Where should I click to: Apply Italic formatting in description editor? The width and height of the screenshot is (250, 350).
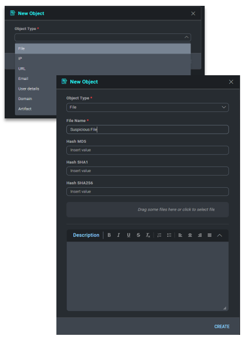click(x=119, y=235)
